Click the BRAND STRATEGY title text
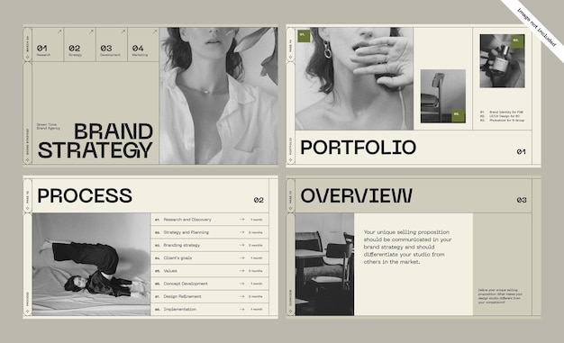This screenshot has width=564, height=343. coord(96,141)
